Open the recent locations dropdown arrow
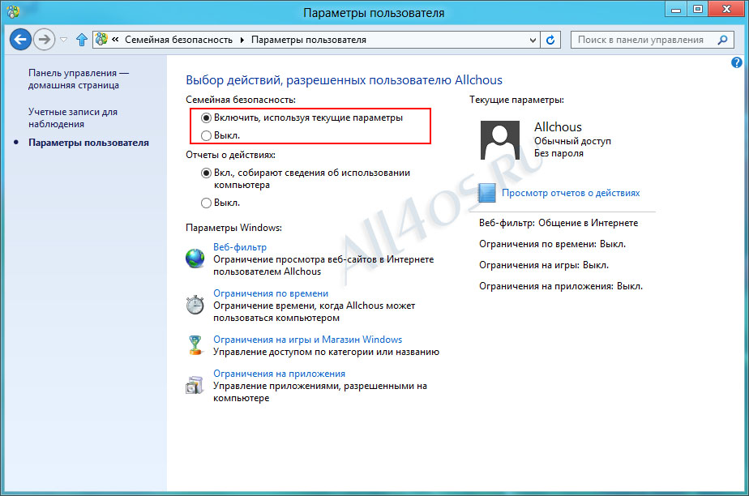The width and height of the screenshot is (749, 496). (x=63, y=40)
